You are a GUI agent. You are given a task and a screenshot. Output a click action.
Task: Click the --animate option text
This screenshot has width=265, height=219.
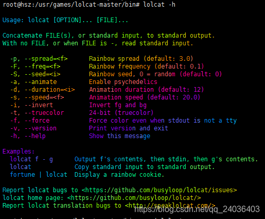41,82
